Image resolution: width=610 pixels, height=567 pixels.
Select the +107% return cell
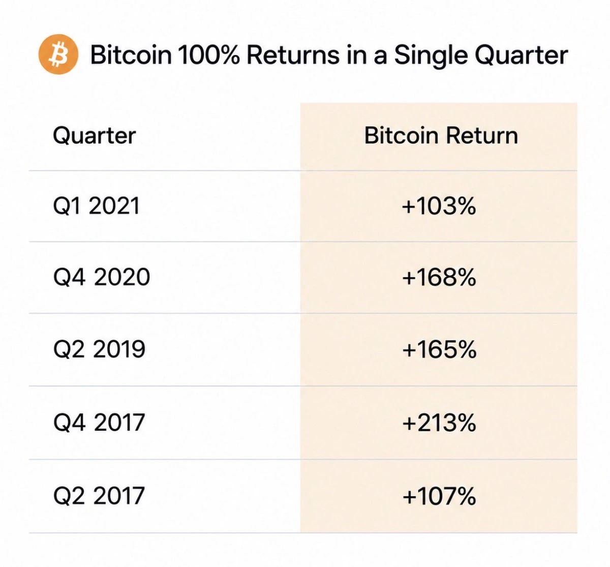[439, 496]
